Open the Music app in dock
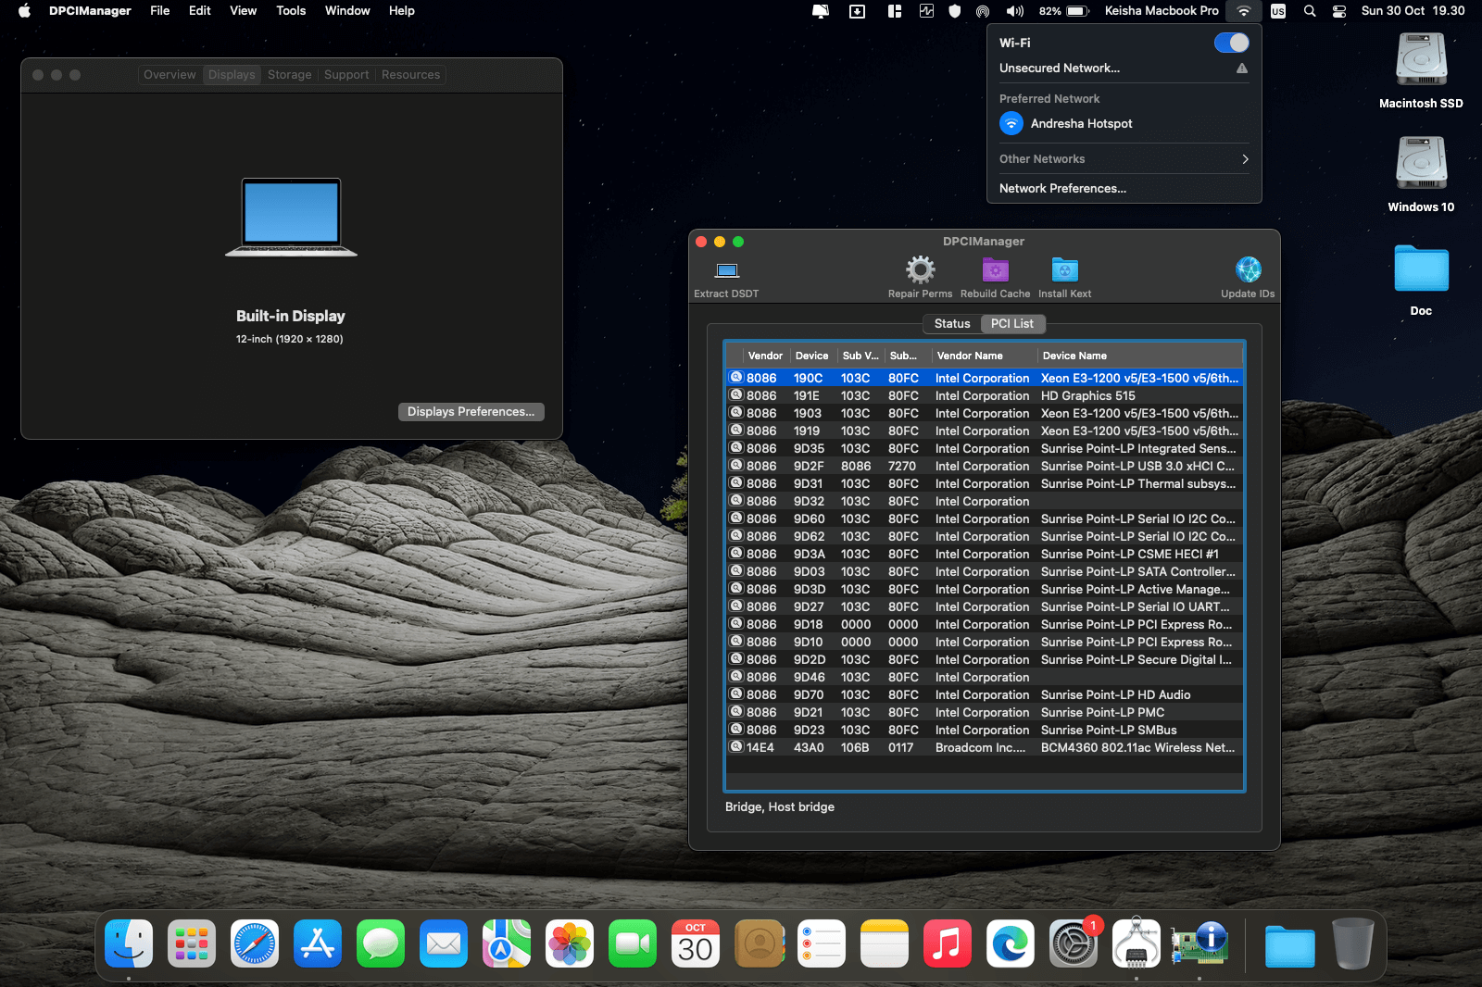 (x=947, y=944)
